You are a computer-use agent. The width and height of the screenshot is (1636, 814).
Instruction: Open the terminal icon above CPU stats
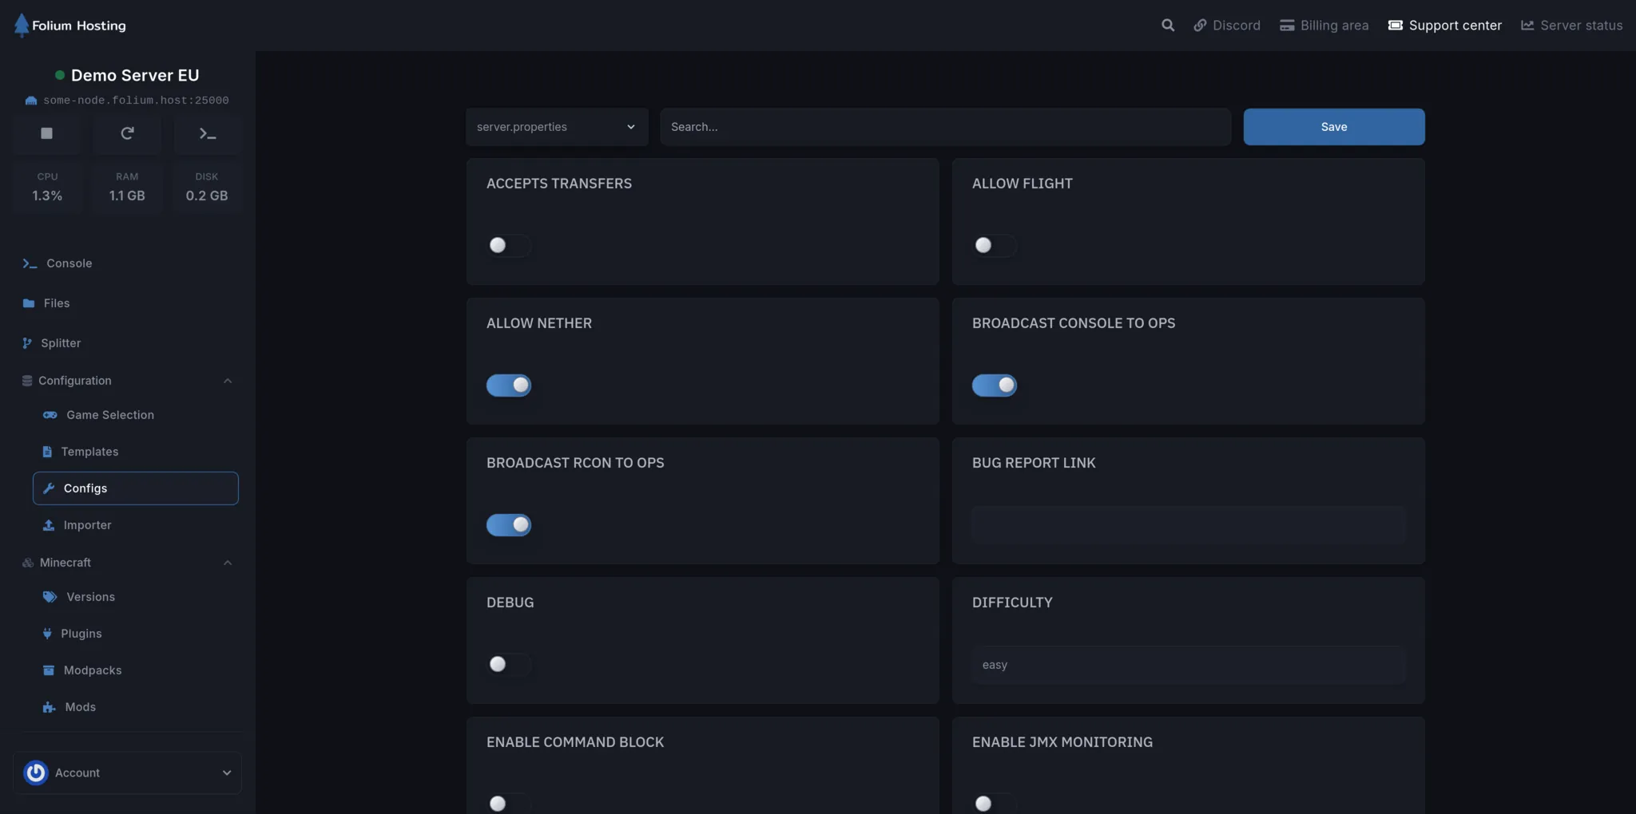pyautogui.click(x=207, y=133)
